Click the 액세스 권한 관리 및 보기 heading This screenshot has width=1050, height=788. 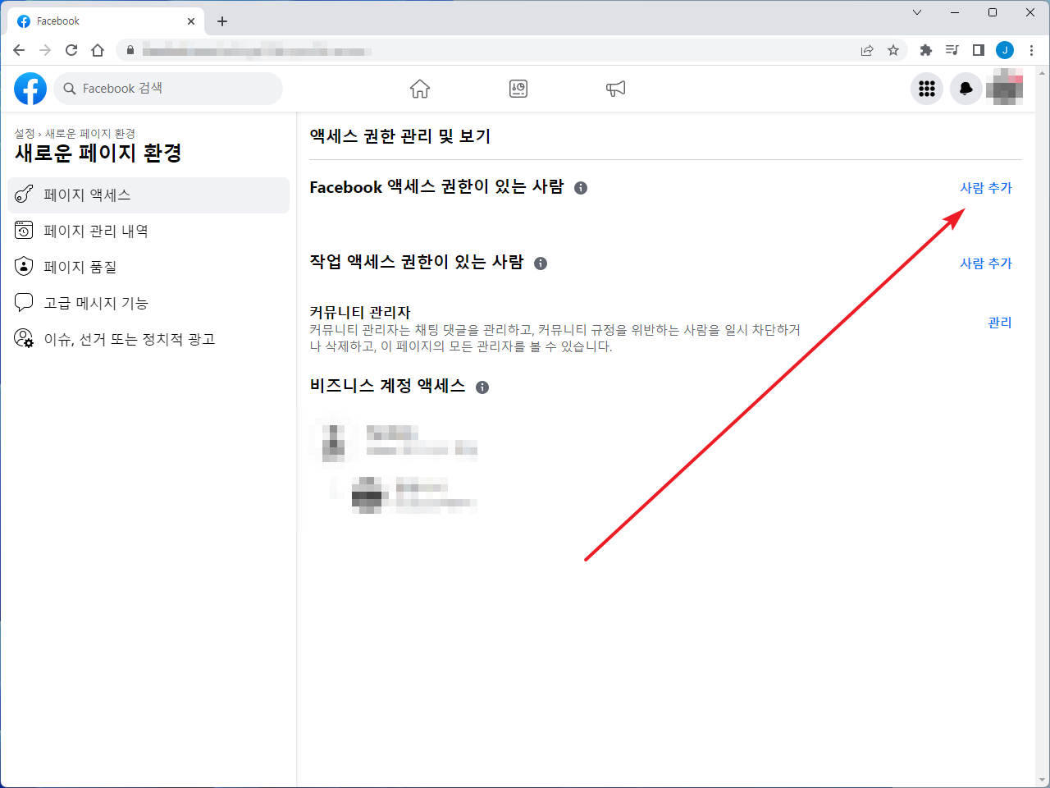point(400,136)
